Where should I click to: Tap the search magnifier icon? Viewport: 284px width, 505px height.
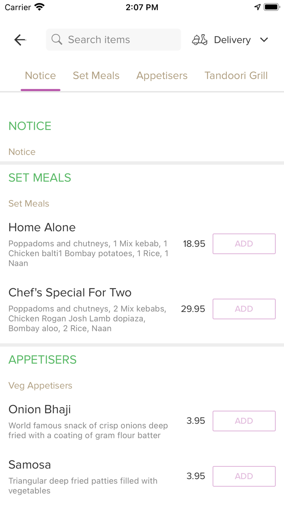tap(57, 39)
